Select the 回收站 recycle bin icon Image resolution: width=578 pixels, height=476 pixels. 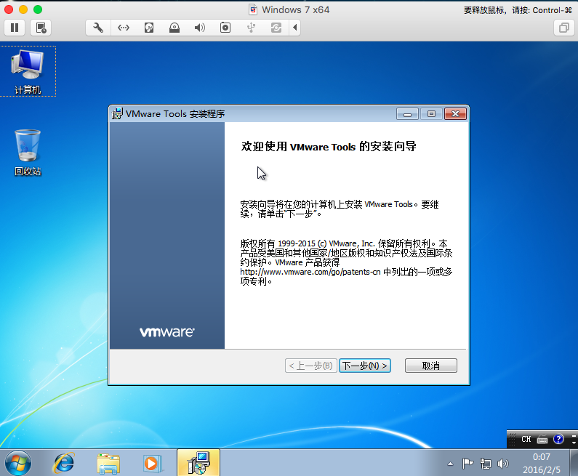click(28, 153)
